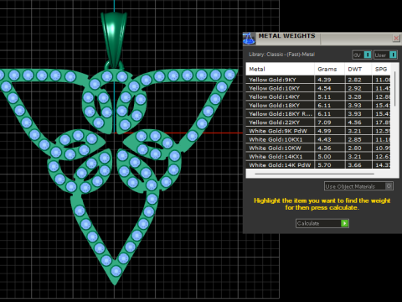The image size is (402, 302).
Task: Click the Grams value for Yellow Gold:18KY
Action: click(324, 106)
